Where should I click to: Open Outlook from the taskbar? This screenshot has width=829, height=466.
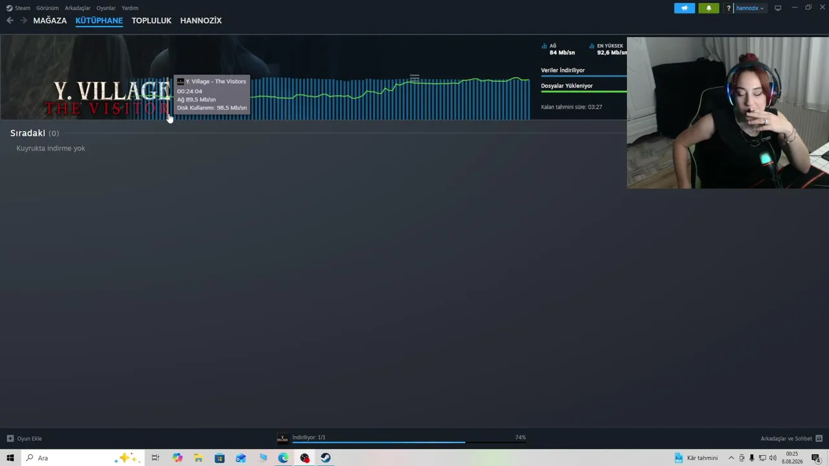241,458
